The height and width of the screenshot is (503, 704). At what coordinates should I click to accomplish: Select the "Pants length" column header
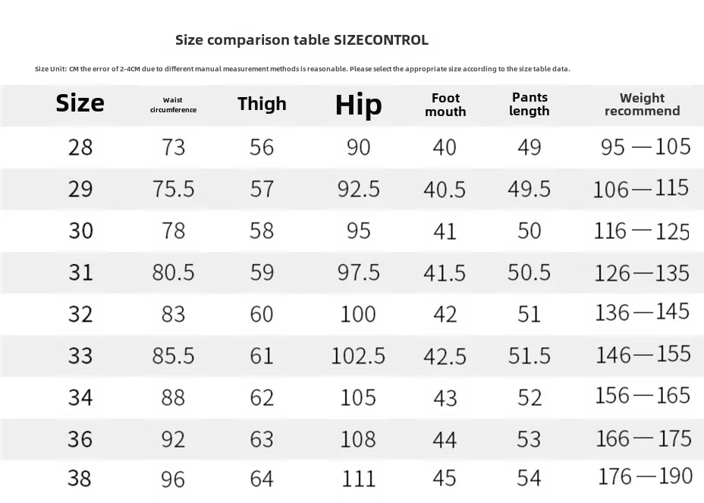pyautogui.click(x=530, y=104)
